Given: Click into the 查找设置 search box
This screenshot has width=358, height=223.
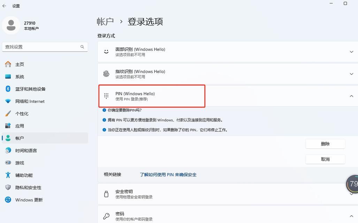Looking at the screenshot, I should [x=45, y=47].
